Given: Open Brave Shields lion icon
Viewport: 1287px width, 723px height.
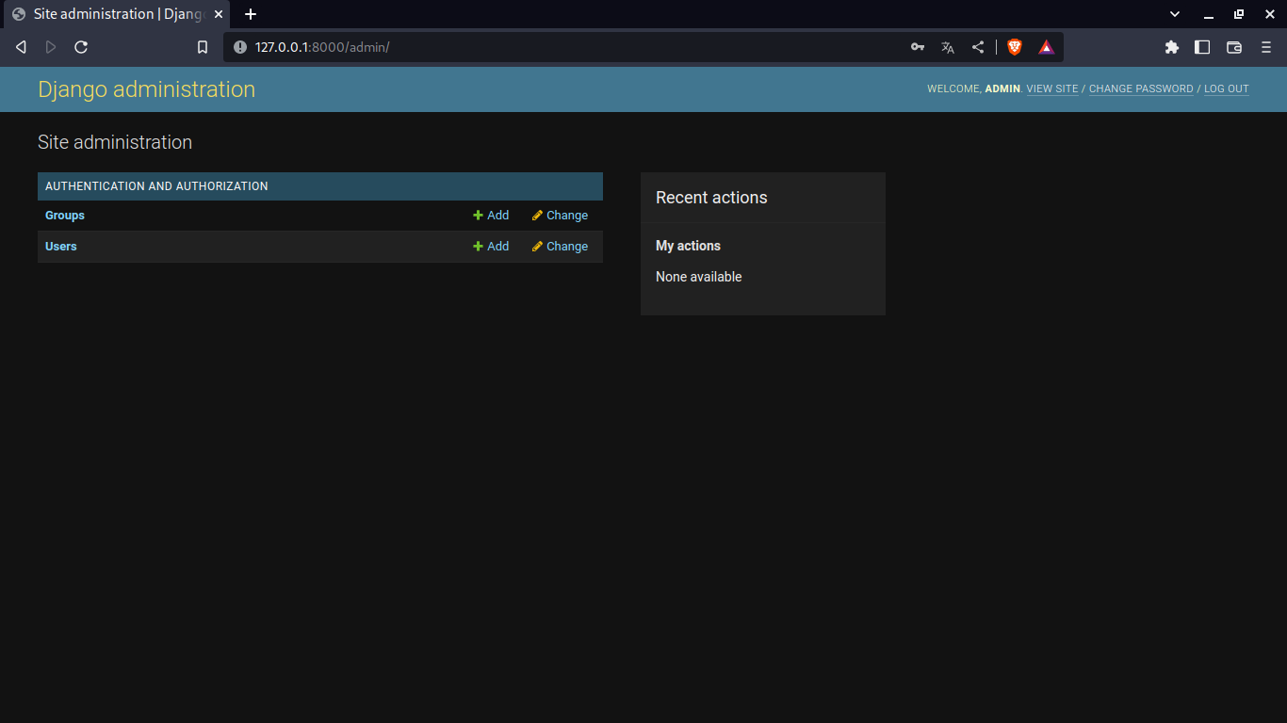Looking at the screenshot, I should point(1015,47).
